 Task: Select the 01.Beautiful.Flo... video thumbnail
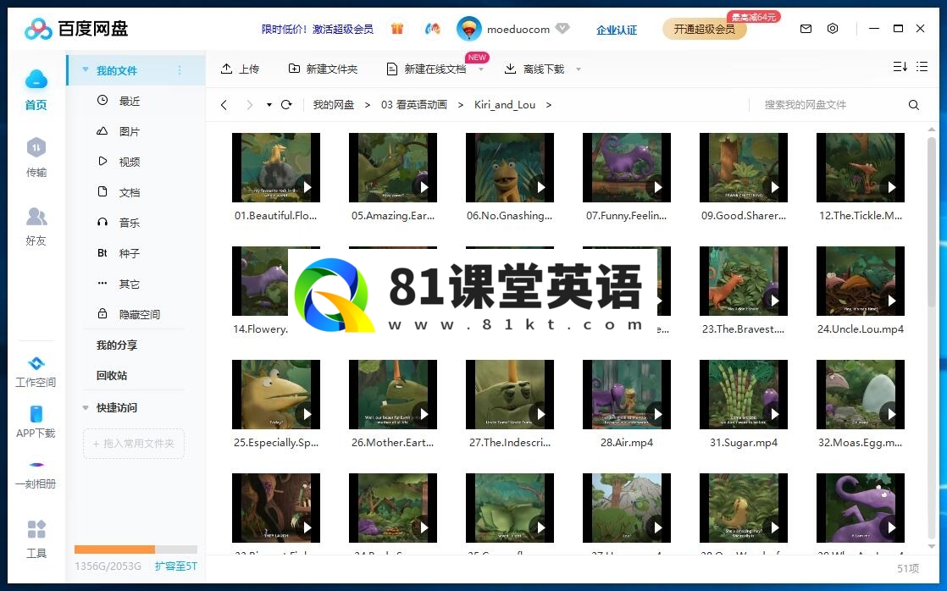click(276, 168)
